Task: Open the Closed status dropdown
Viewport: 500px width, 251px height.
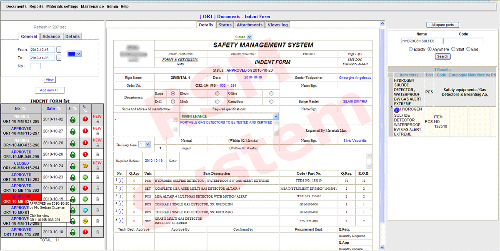Action: (243, 37)
